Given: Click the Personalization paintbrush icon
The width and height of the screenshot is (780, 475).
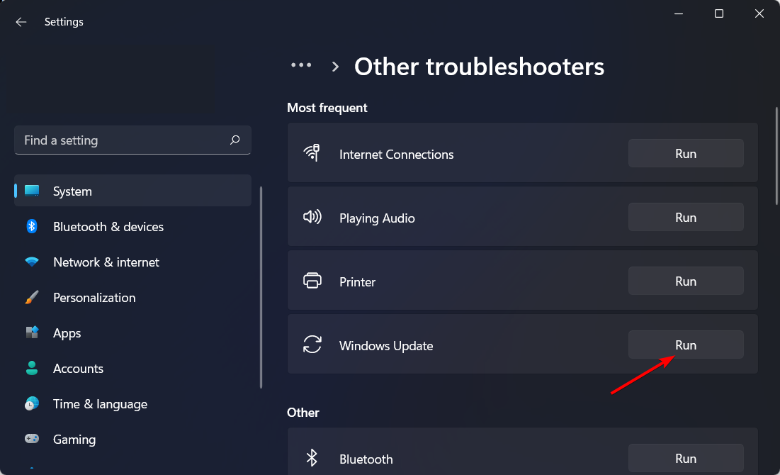Looking at the screenshot, I should (x=32, y=298).
